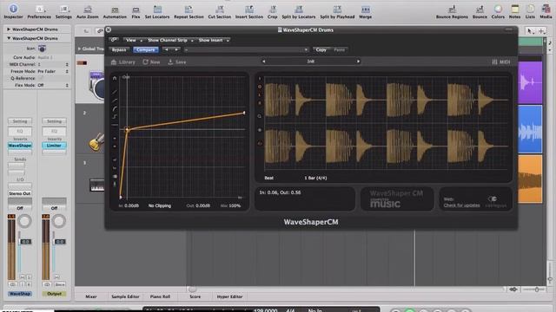Open the Sample Editor tab
Viewport: 556px width, 312px height.
click(x=125, y=296)
